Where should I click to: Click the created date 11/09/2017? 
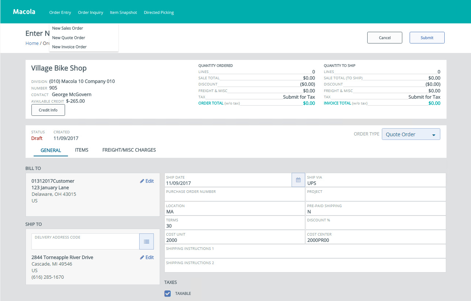(66, 138)
